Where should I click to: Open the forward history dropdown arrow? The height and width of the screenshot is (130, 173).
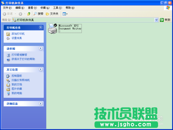point(25,14)
